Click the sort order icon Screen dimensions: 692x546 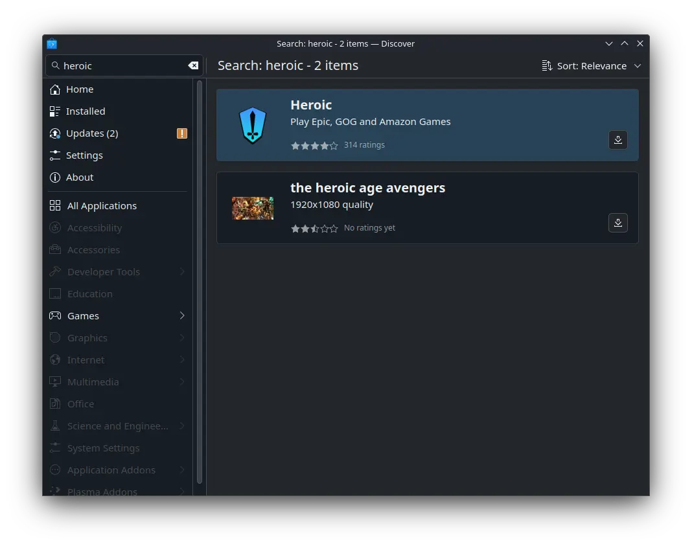[x=547, y=65]
